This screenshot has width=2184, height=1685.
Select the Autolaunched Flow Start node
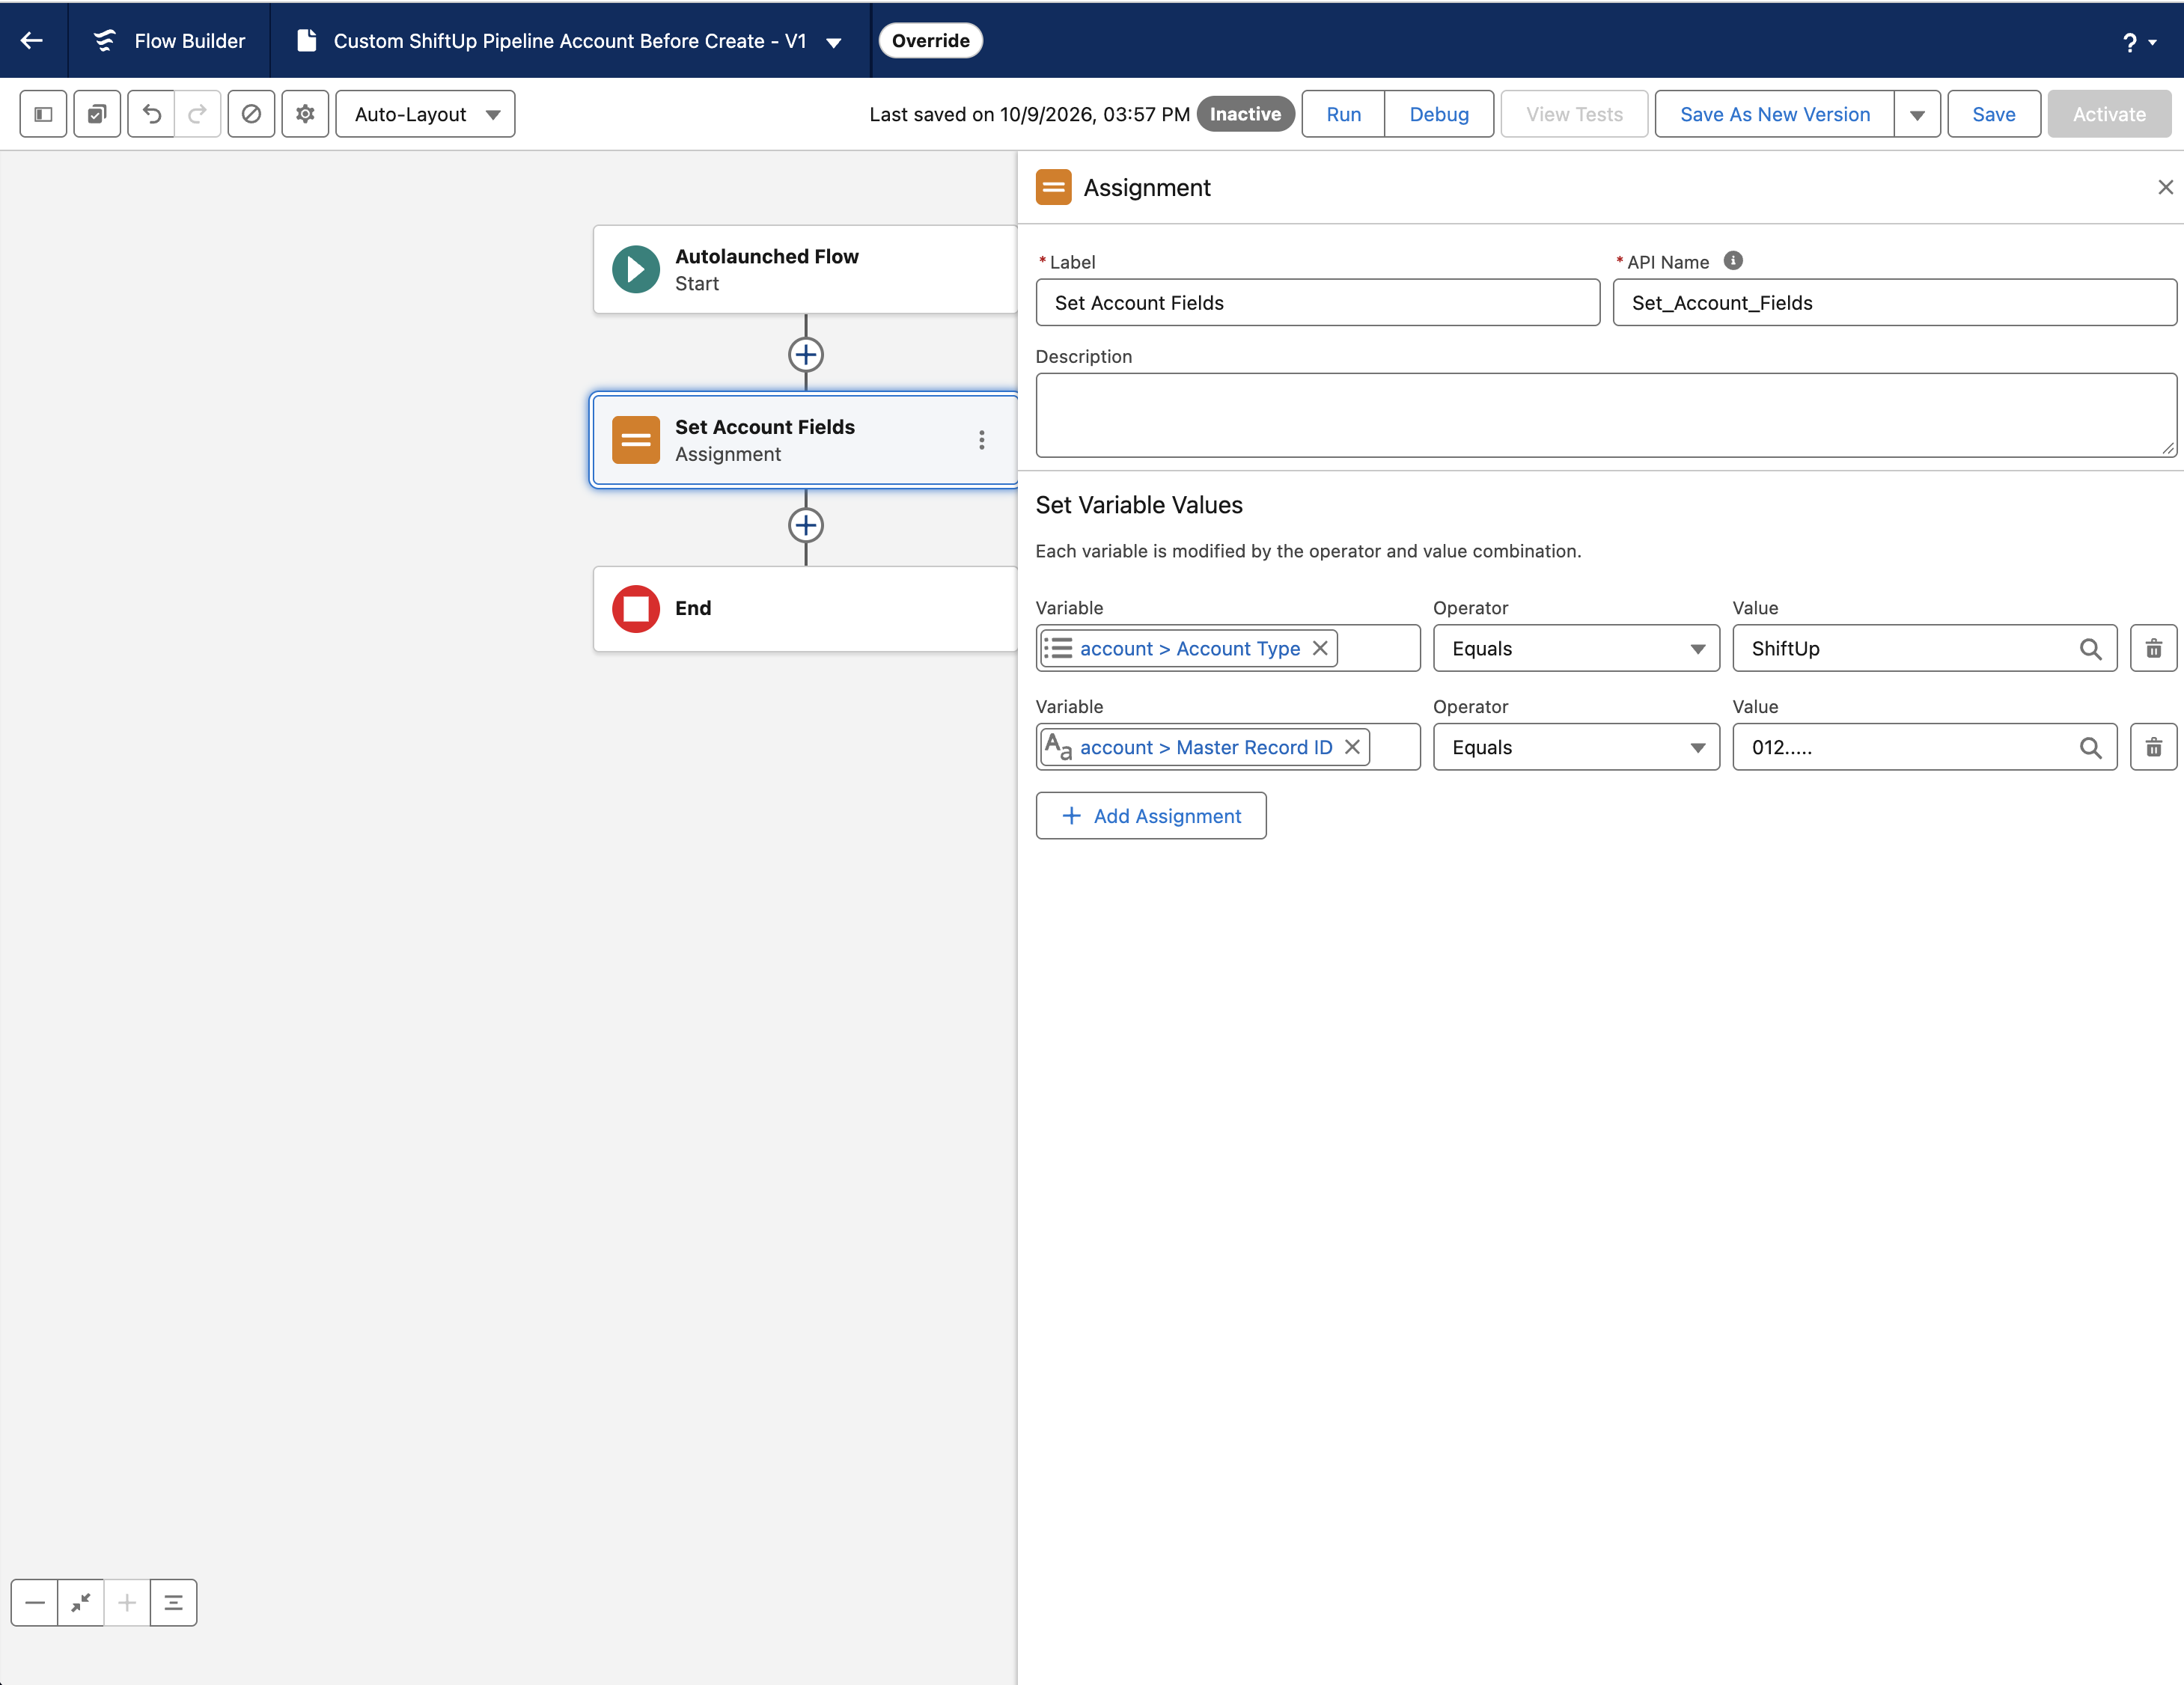coord(806,270)
